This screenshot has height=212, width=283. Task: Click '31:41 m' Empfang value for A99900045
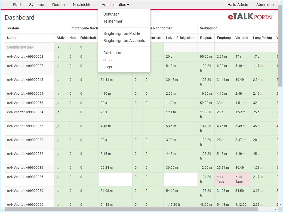223,80
